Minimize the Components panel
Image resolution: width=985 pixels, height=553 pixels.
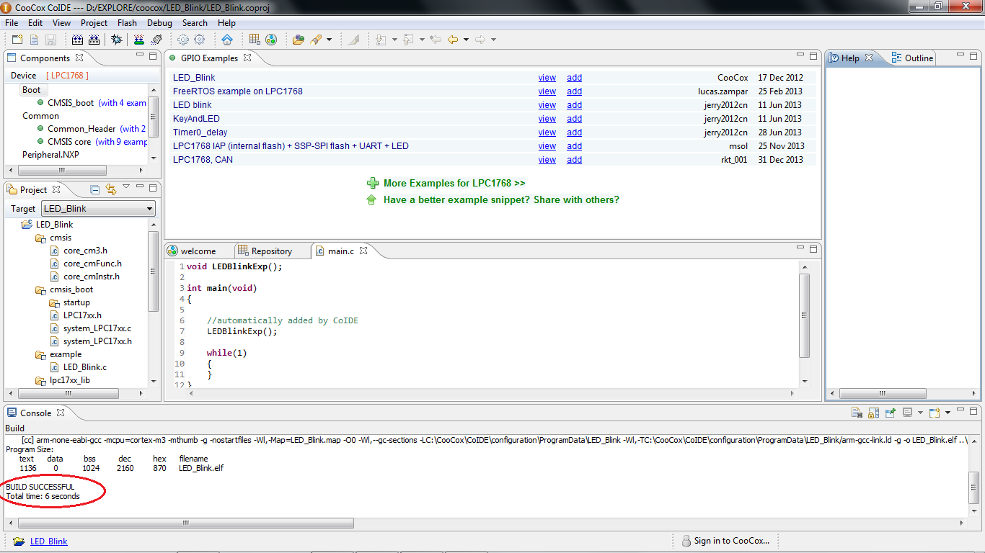(x=140, y=55)
